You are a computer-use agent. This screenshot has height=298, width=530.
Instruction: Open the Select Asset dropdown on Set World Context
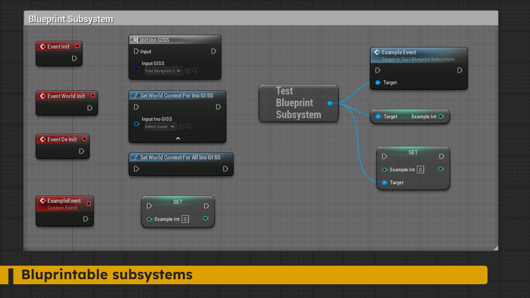click(x=160, y=126)
